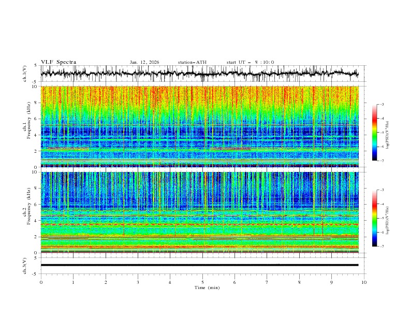
Task: Click the time axis tick label '10'
Action: point(364,282)
